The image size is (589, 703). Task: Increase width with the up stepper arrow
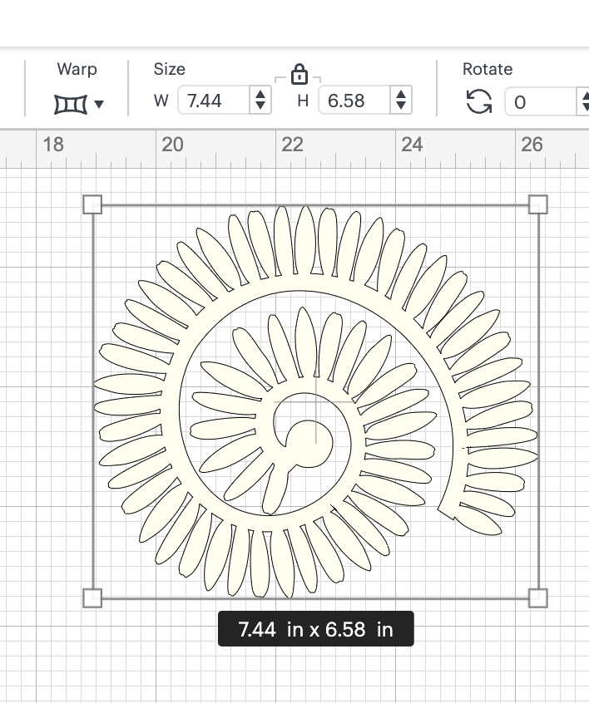[260, 95]
